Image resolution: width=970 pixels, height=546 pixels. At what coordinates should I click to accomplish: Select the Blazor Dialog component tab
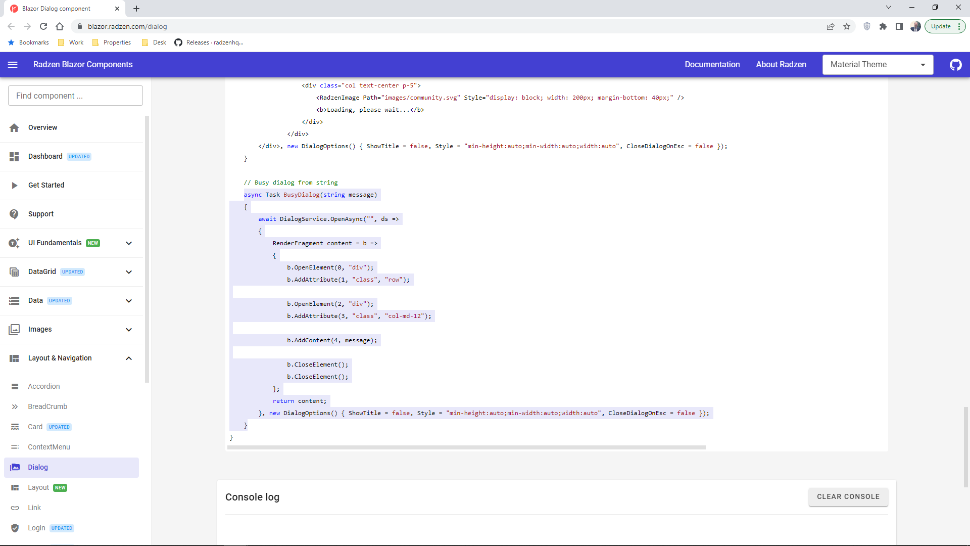pyautogui.click(x=65, y=9)
